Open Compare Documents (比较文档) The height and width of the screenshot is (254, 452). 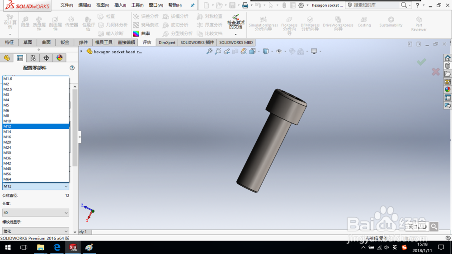(210, 33)
